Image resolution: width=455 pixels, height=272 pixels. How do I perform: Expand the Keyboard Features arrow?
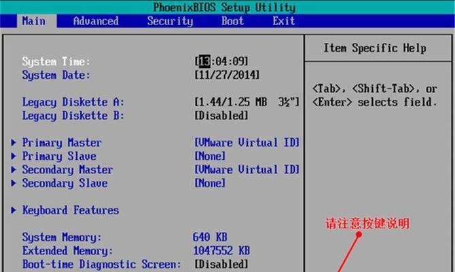point(14,210)
